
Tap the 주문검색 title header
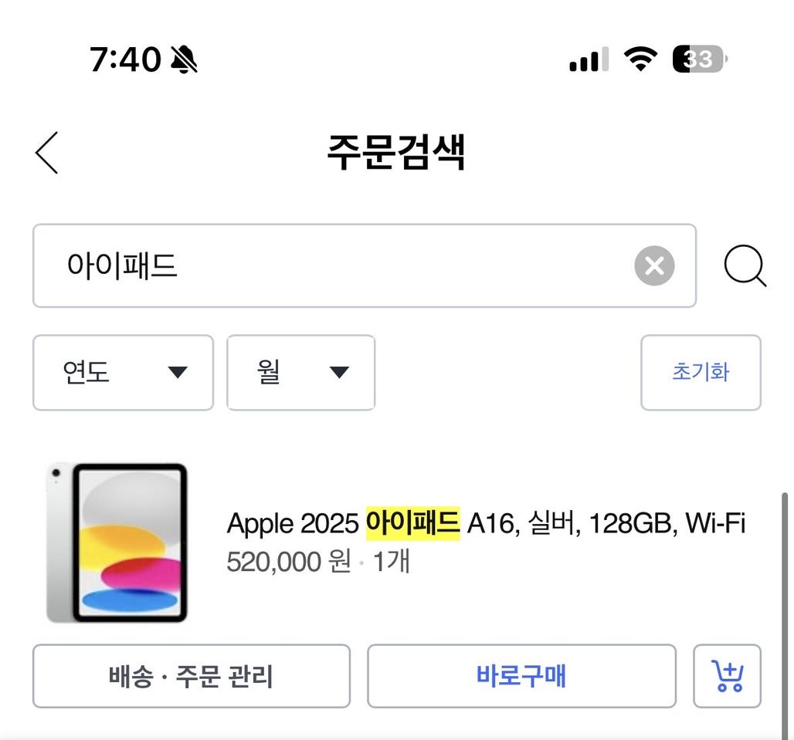[396, 152]
